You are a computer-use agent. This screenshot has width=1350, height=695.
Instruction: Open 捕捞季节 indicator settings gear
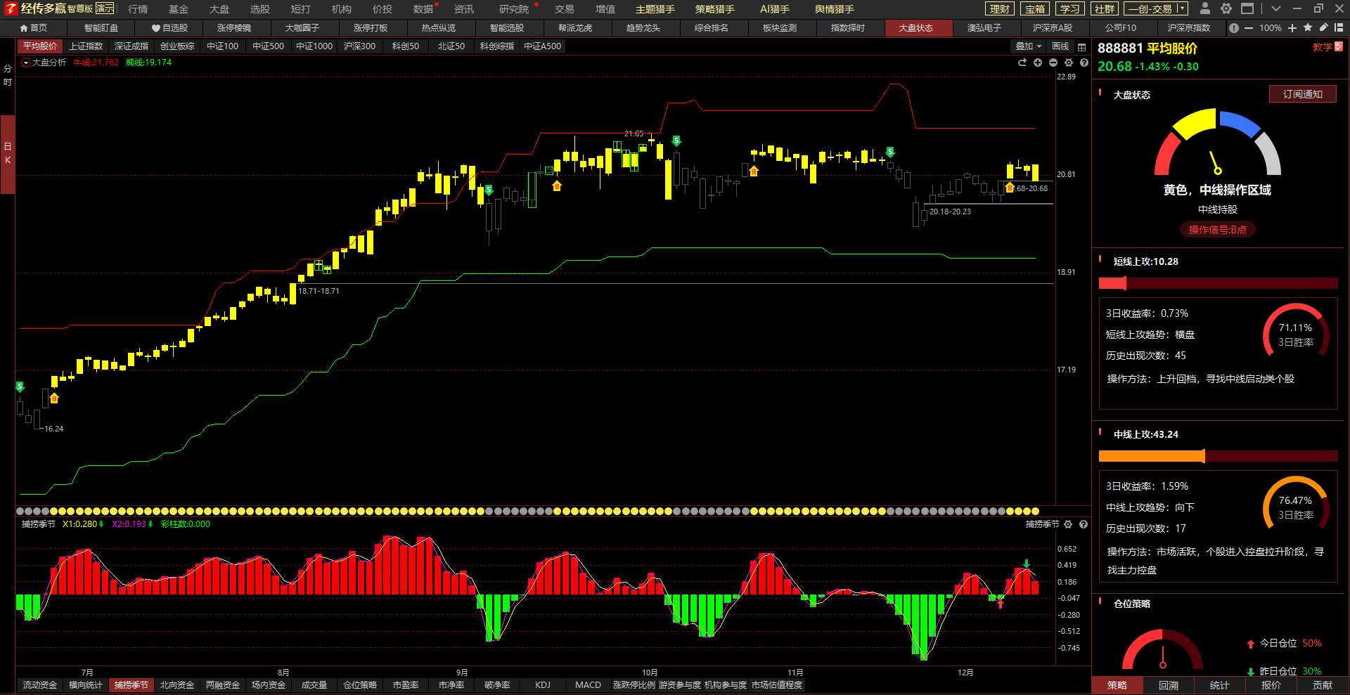[x=1068, y=524]
